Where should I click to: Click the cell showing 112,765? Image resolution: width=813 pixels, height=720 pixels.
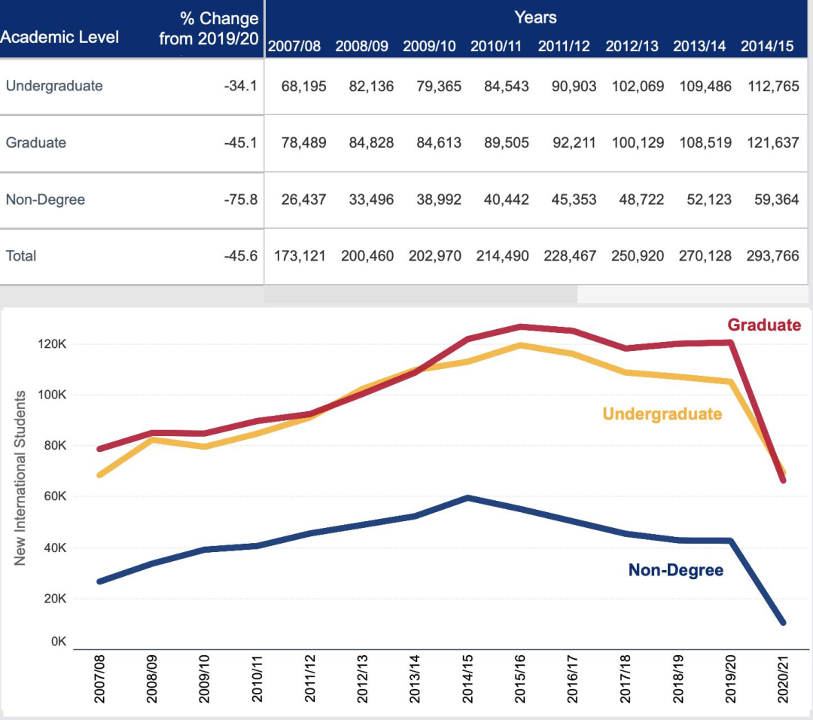[773, 86]
